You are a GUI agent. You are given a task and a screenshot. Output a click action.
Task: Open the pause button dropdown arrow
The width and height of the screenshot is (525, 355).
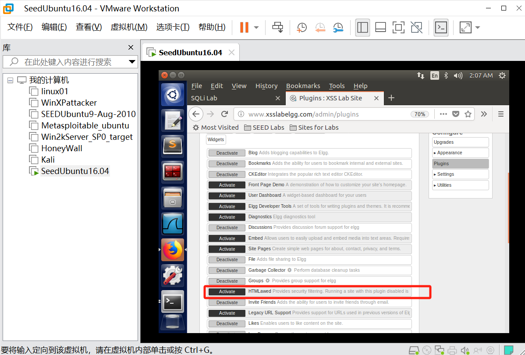(x=256, y=28)
